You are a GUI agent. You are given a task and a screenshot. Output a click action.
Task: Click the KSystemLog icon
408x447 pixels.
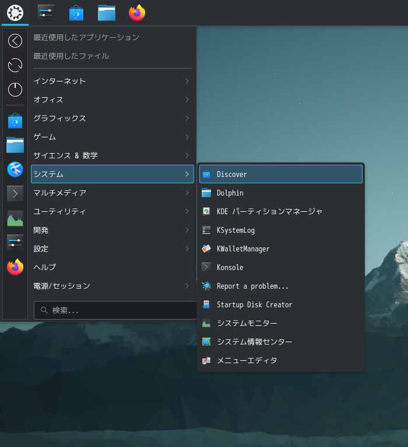click(x=206, y=230)
